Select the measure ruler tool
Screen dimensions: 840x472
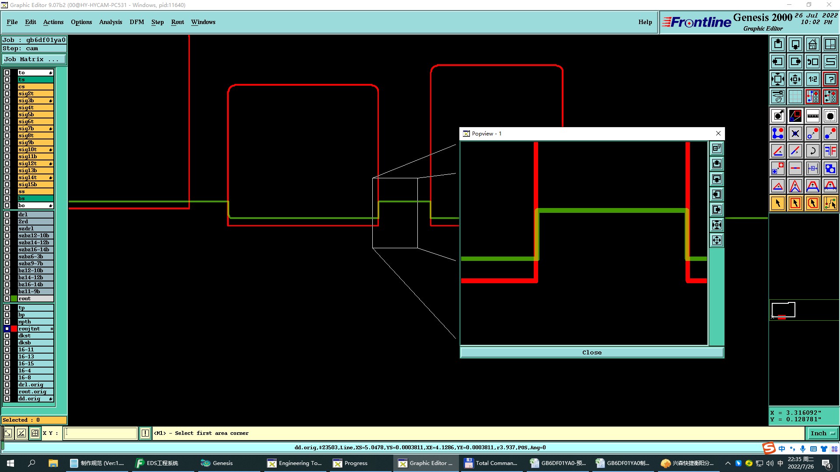(x=812, y=116)
